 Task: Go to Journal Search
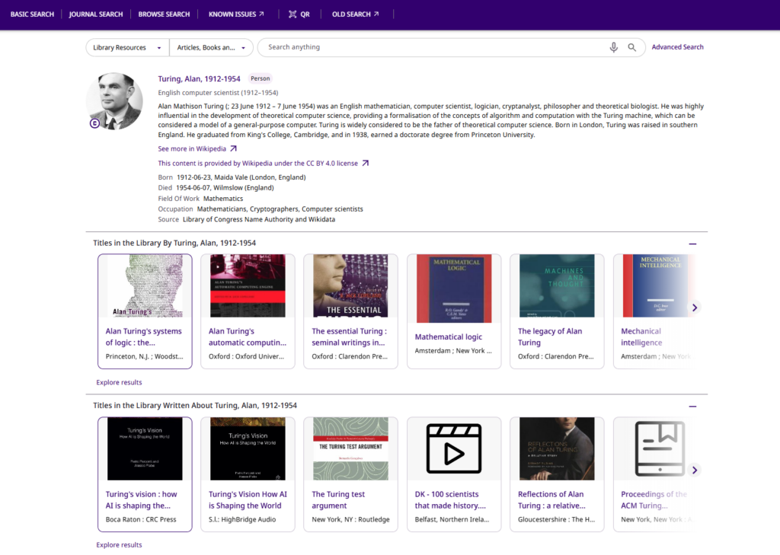tap(95, 14)
